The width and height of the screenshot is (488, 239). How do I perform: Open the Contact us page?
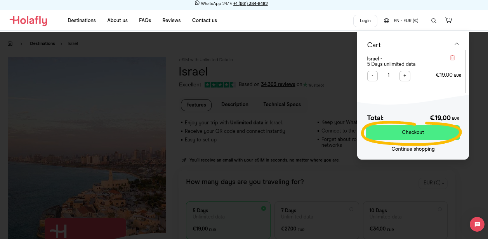(x=204, y=21)
